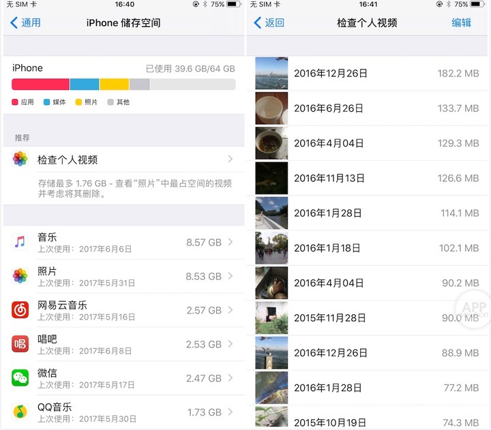The height and width of the screenshot is (430, 491).
Task: Tap the Photos app icon in list
Action: (20, 276)
